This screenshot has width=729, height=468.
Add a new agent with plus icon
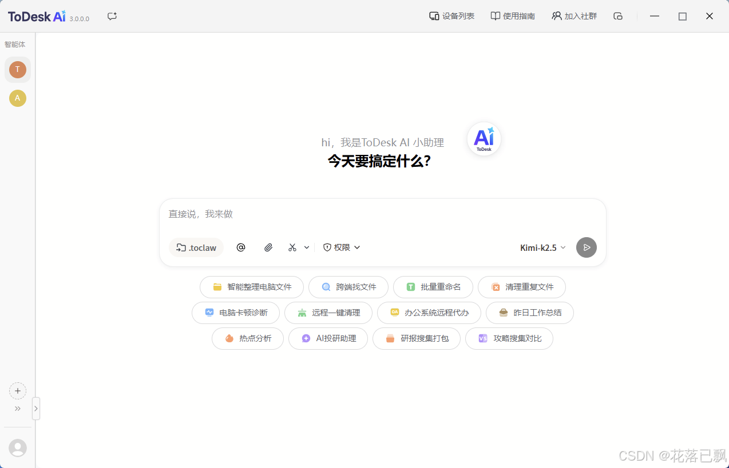point(18,391)
